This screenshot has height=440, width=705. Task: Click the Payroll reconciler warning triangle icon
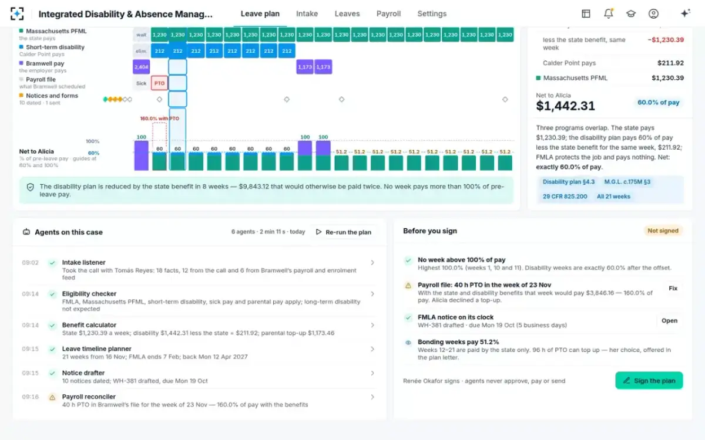[52, 397]
